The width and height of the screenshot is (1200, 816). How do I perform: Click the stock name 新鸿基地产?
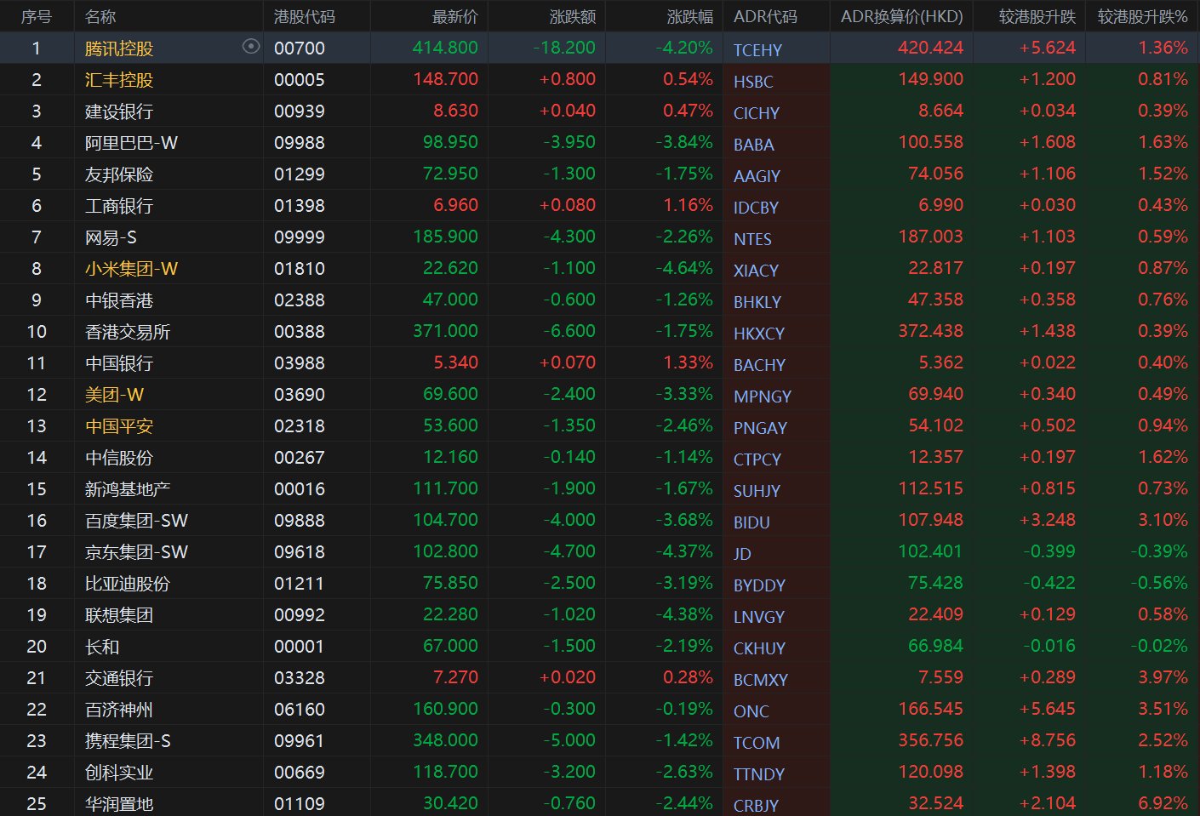[x=128, y=489]
